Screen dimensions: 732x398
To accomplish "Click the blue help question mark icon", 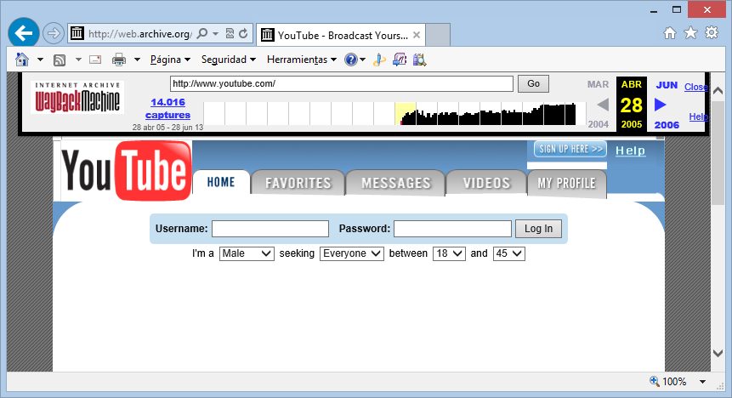I will pos(350,60).
